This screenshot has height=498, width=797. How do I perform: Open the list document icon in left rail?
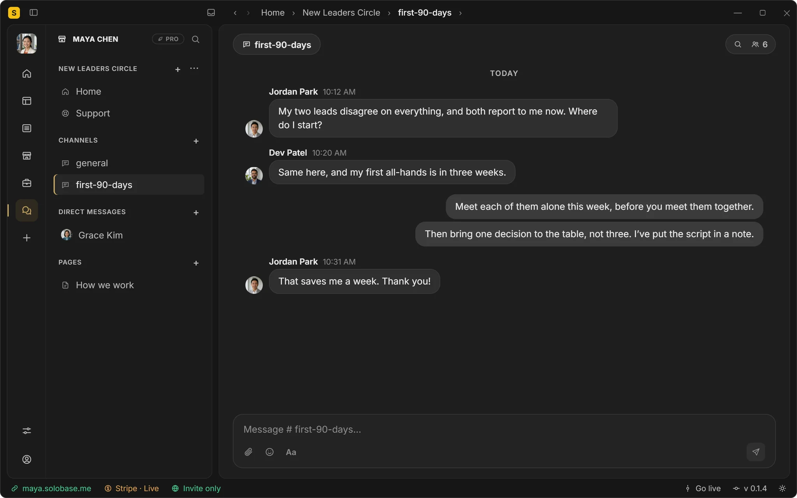click(26, 128)
